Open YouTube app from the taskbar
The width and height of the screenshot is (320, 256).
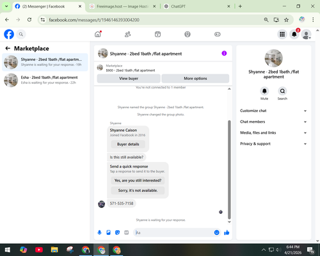tap(39, 250)
